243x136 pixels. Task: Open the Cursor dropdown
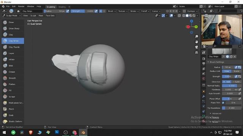tap(156, 11)
